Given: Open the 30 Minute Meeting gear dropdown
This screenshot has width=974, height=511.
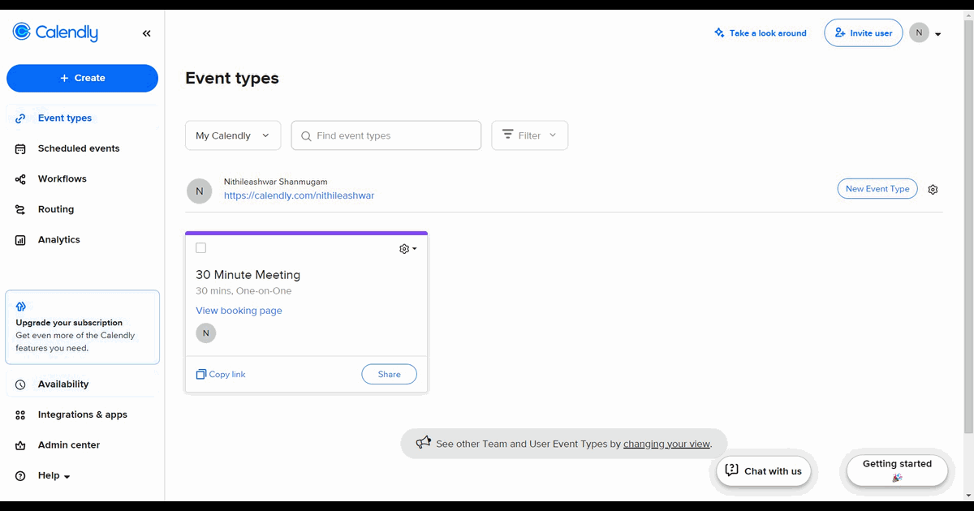Looking at the screenshot, I should point(407,249).
